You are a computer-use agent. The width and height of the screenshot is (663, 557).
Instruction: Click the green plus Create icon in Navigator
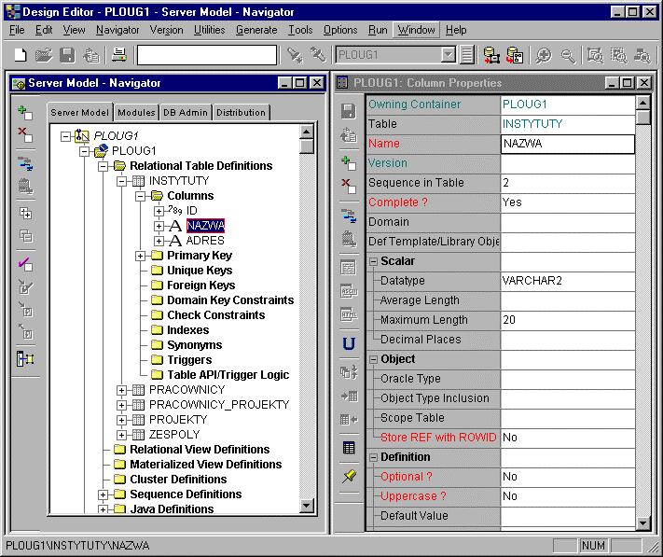pyautogui.click(x=25, y=113)
